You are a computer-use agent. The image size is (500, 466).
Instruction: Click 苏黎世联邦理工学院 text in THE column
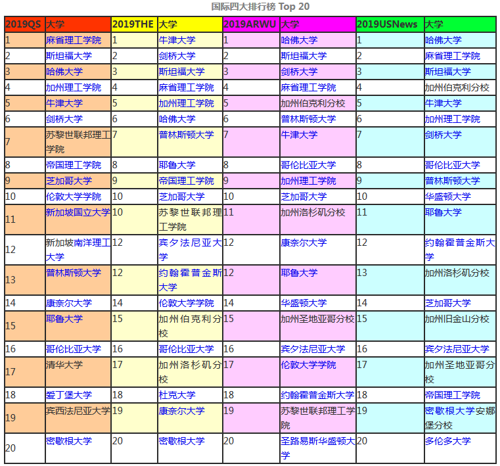coord(190,220)
